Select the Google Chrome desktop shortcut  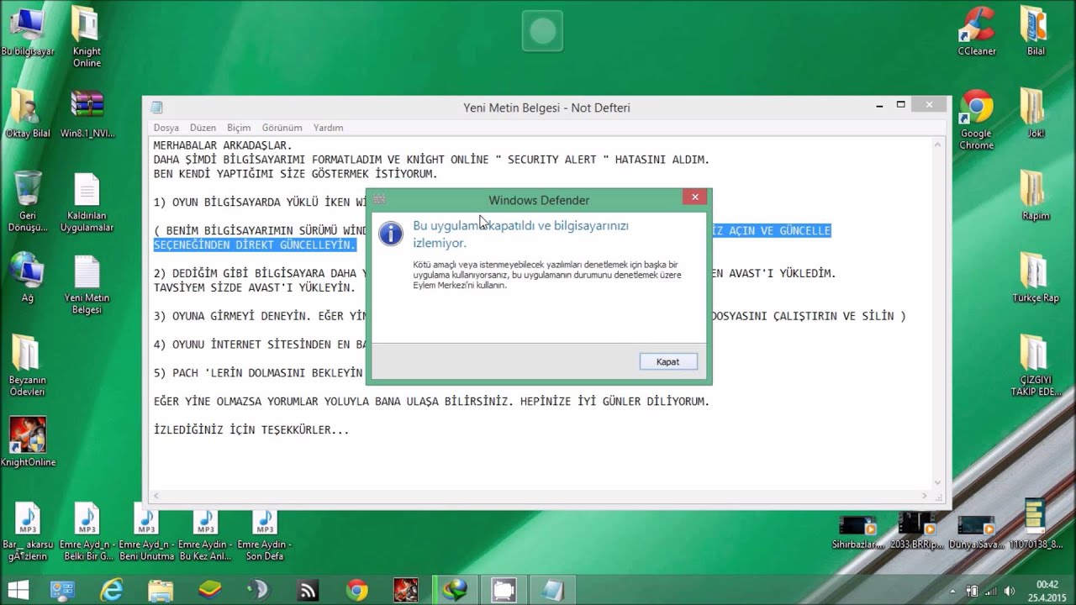click(x=976, y=119)
